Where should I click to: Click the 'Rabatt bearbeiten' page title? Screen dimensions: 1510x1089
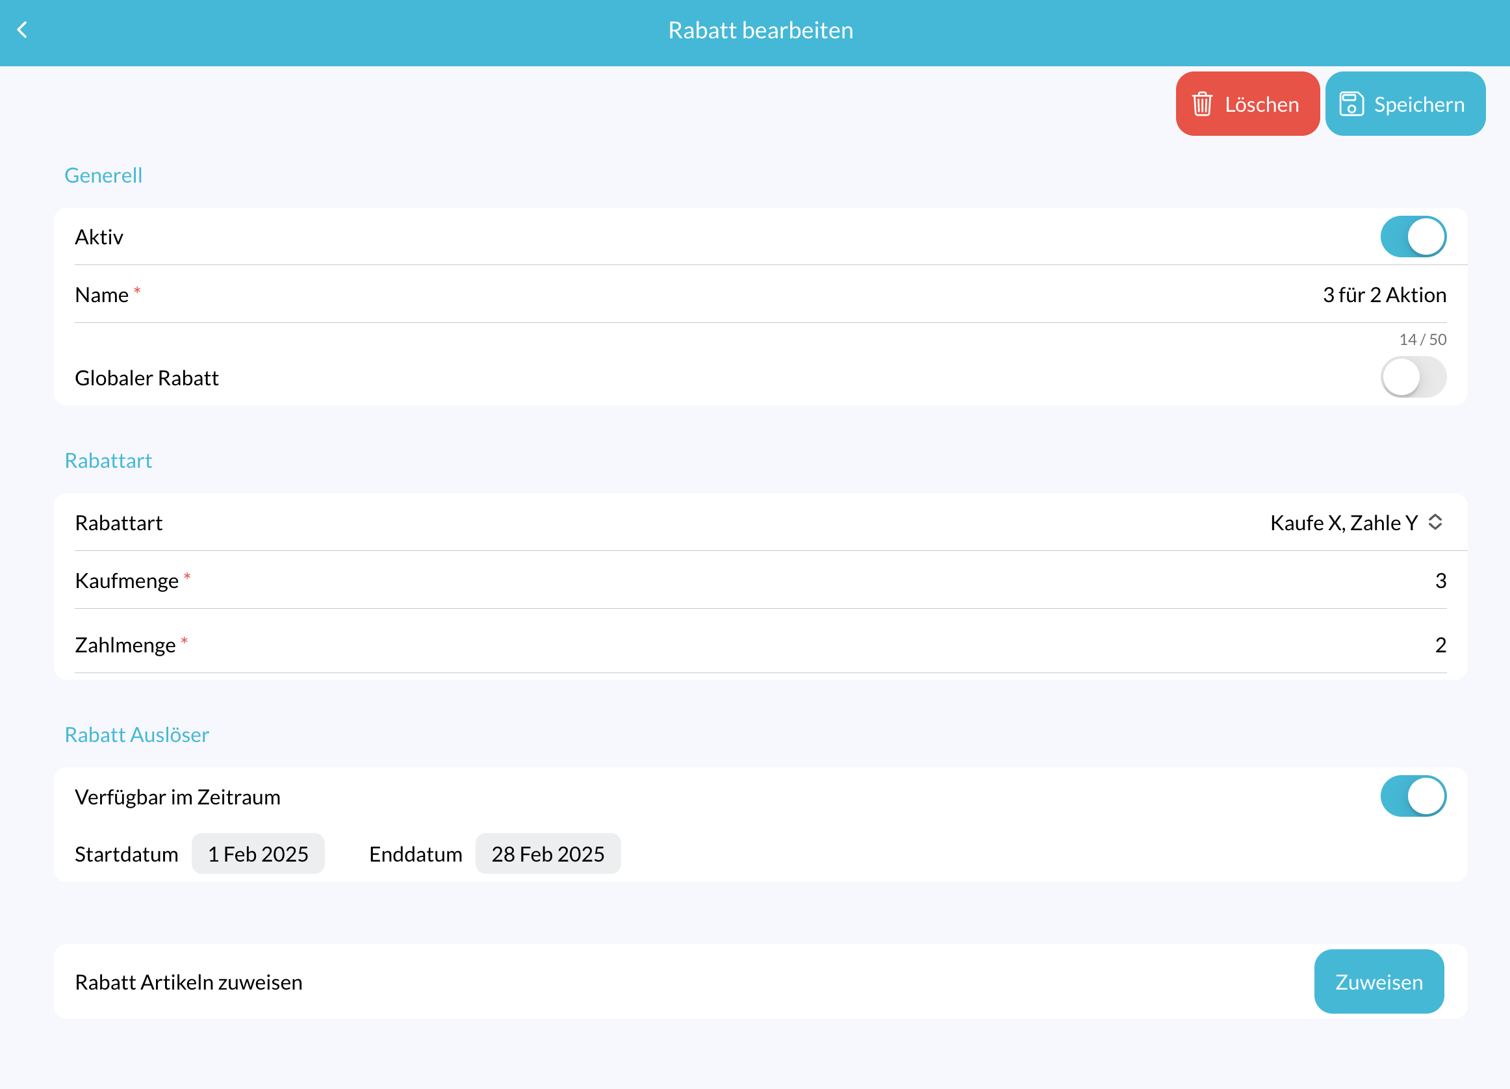pyautogui.click(x=760, y=30)
